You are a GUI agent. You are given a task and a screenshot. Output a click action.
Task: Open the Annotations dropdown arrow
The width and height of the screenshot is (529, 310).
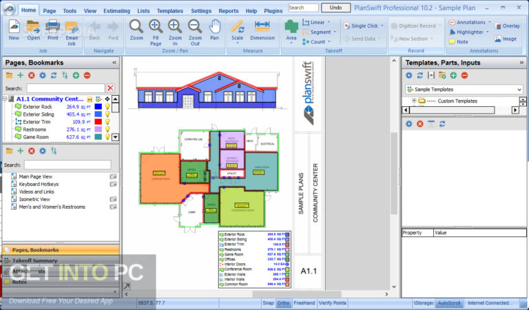490,22
